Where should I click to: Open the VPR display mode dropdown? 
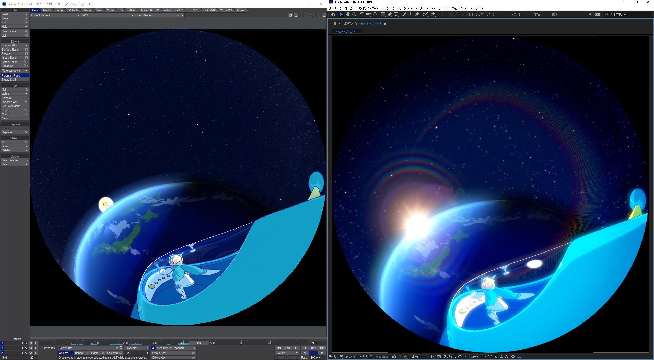[x=108, y=15]
